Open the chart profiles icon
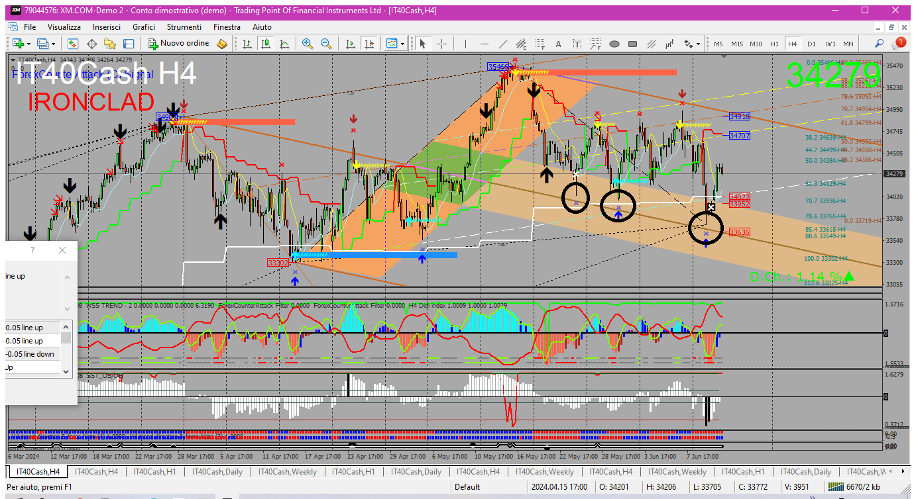The width and height of the screenshot is (916, 499). point(43,44)
